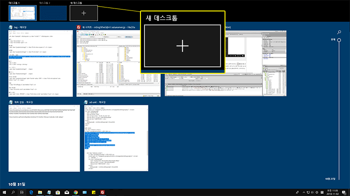Switch to the Desktop 2 thumbnail
This screenshot has width=350, height=196.
pos(53,13)
